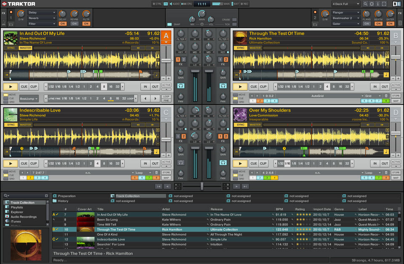The height and width of the screenshot is (264, 404).
Task: Turn on the REVRB ON button in FX unit 1
Action: tap(74, 24)
